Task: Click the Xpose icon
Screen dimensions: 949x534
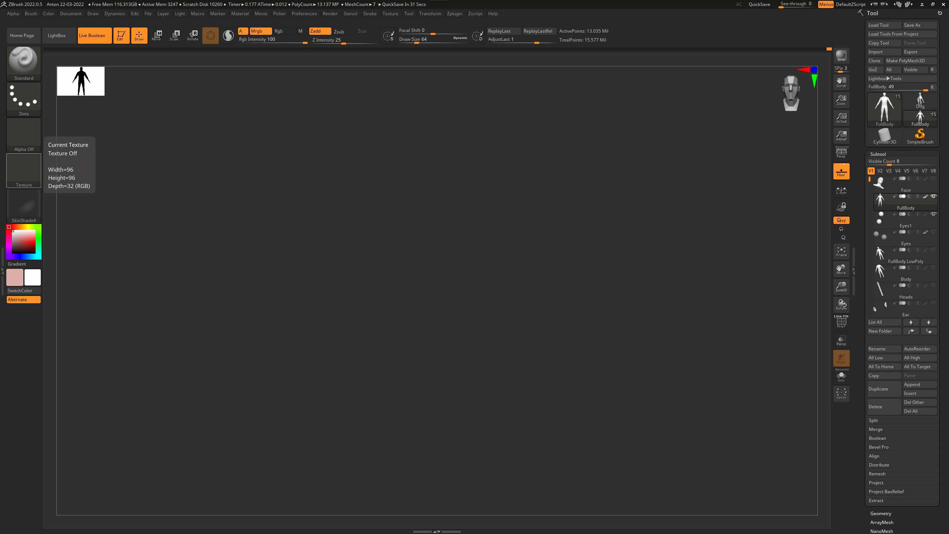Action: [841, 393]
